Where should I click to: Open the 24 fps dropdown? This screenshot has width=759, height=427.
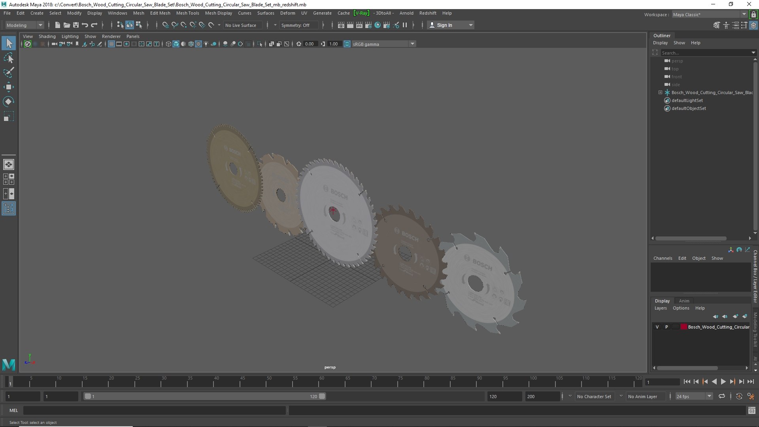pyautogui.click(x=693, y=396)
